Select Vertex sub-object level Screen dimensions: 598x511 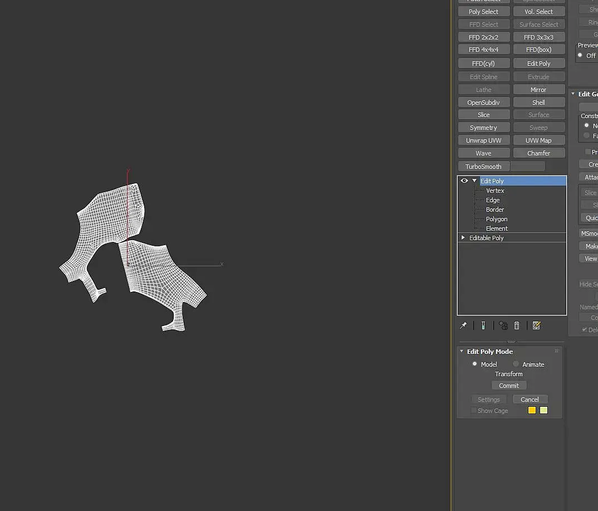click(x=495, y=191)
